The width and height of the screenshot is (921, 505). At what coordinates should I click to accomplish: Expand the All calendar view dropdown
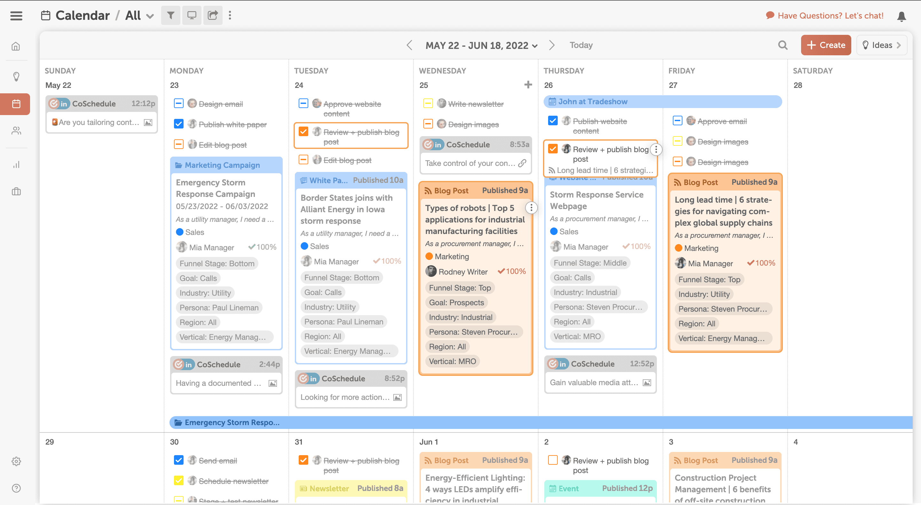(150, 16)
